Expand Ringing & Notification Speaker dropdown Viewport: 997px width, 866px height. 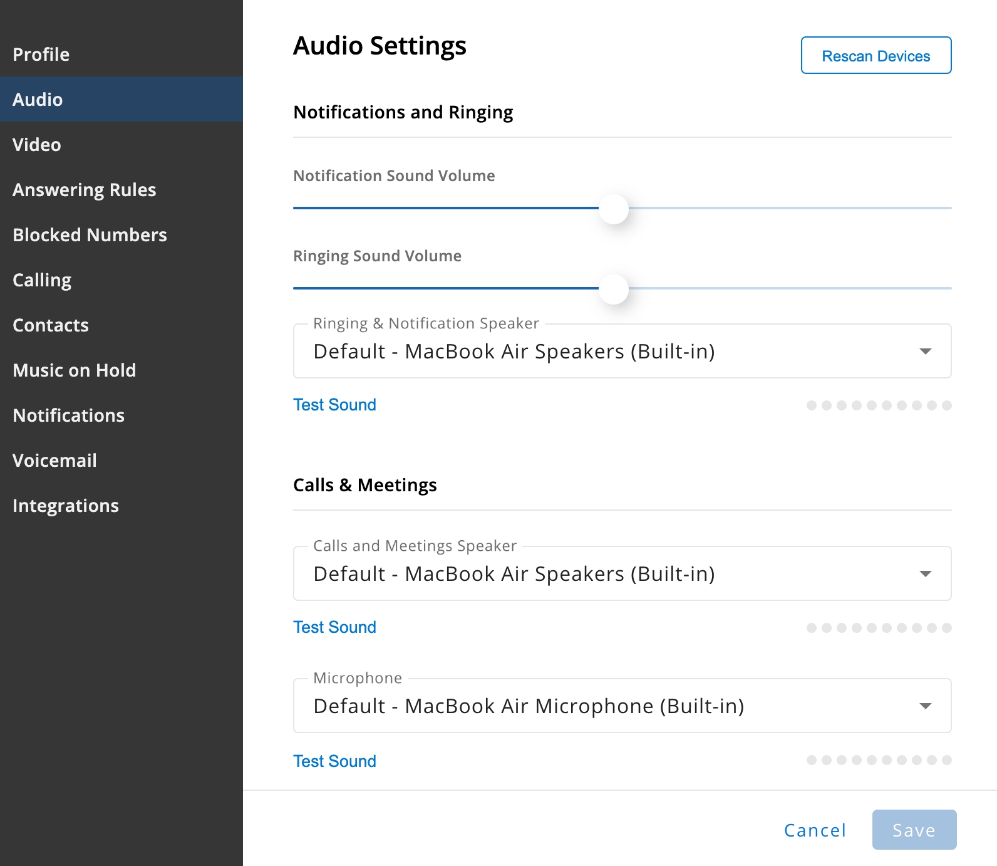pos(622,351)
